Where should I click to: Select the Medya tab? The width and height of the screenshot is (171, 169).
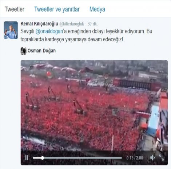pos(97,9)
